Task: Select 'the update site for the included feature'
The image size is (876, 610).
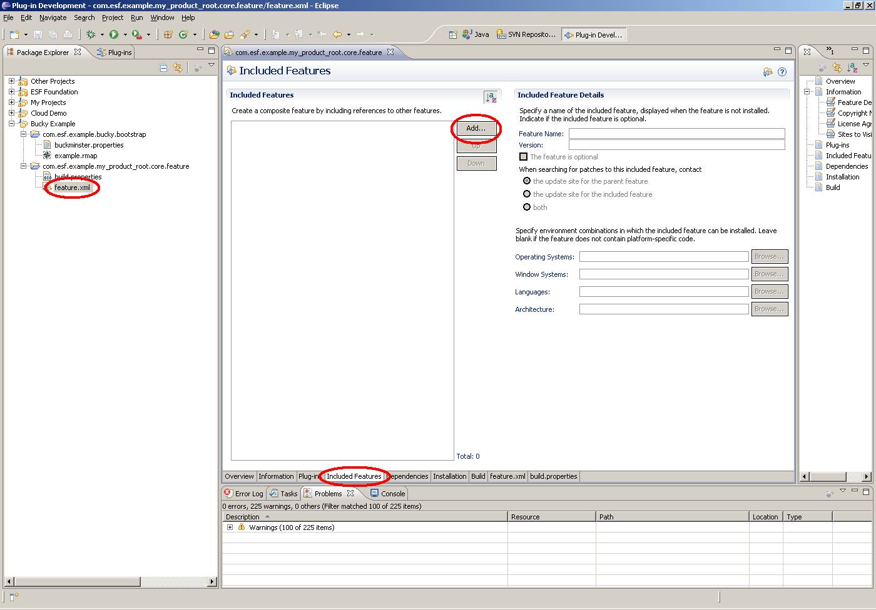Action: pyautogui.click(x=527, y=194)
